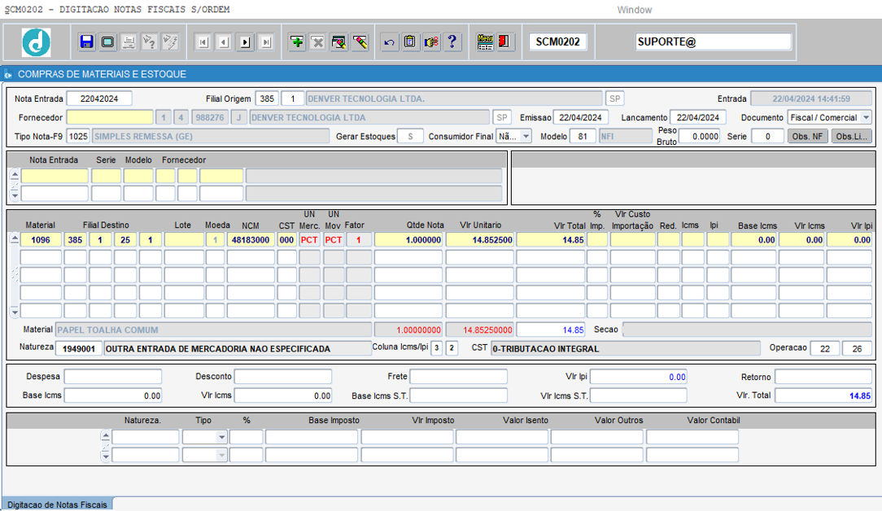Click the gray X delete record icon
This screenshot has height=511, width=882.
[318, 42]
